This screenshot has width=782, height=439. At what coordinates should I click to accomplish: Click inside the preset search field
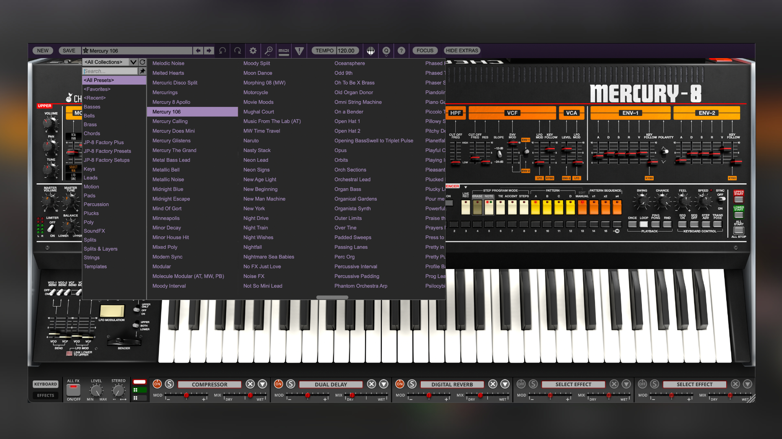click(109, 71)
